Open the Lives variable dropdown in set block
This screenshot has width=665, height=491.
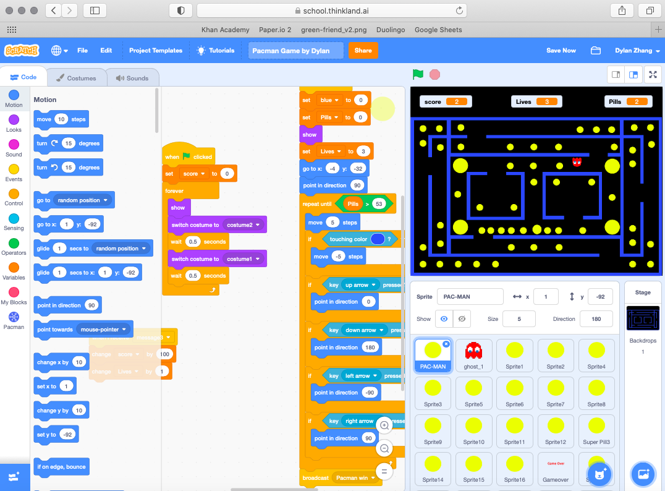[331, 152]
